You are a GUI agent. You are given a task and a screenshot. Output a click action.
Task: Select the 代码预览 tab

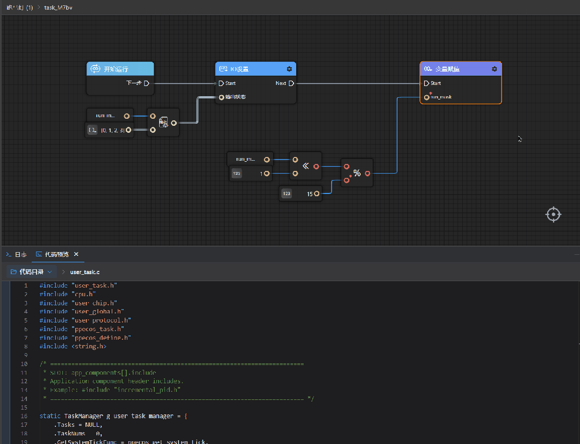53,254
